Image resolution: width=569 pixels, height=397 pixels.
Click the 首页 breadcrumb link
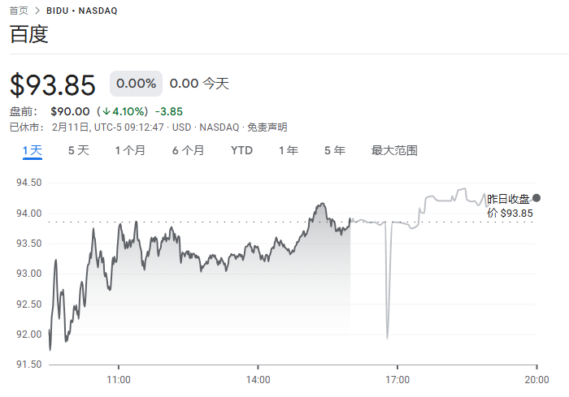tap(19, 11)
